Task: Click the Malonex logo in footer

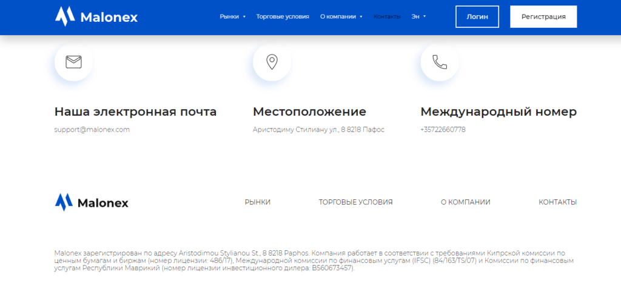Action: pyautogui.click(x=92, y=202)
